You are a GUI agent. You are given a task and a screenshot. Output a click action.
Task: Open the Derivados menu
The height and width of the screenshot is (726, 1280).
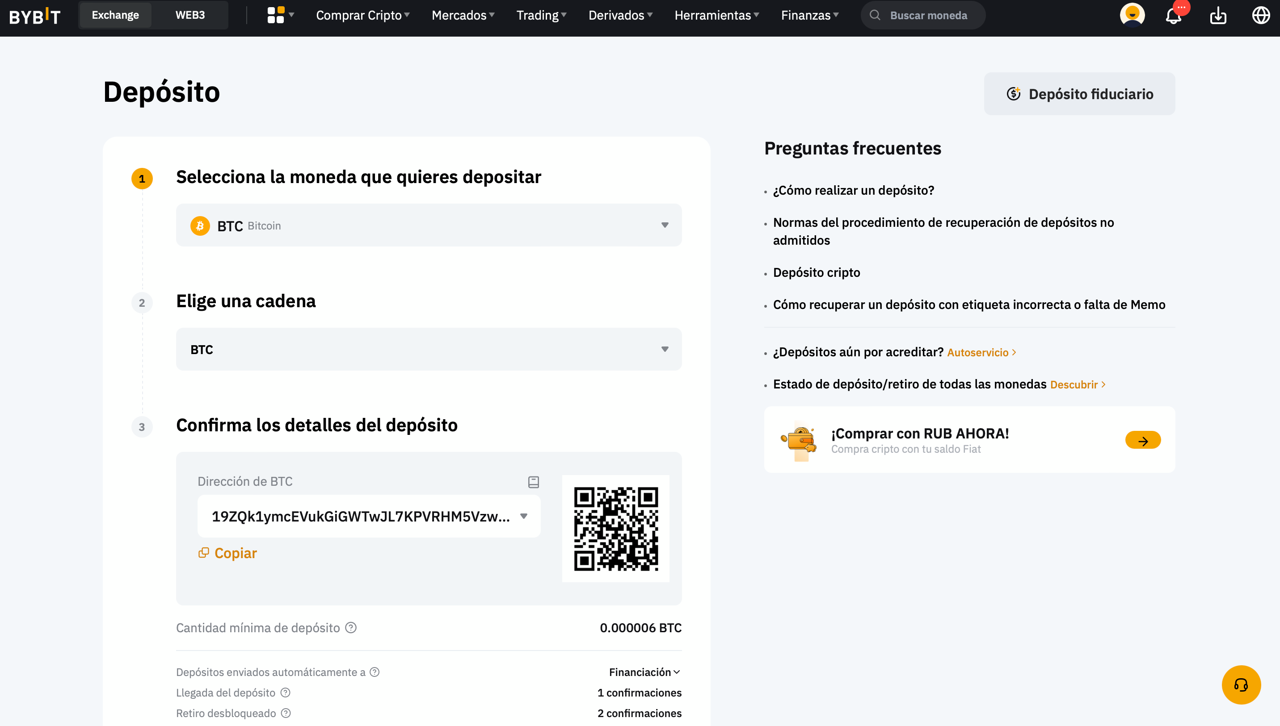point(621,16)
